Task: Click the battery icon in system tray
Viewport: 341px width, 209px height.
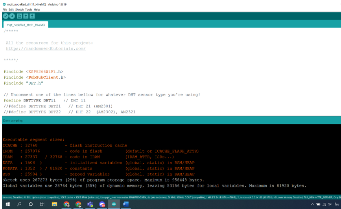Action: [318, 204]
